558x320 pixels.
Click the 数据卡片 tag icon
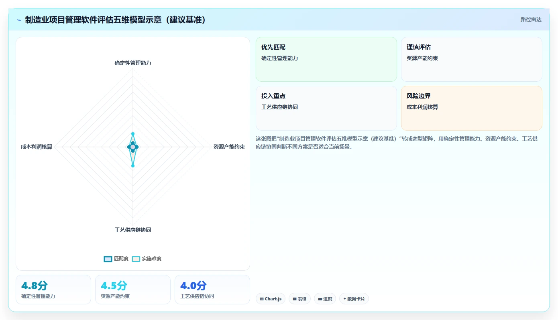click(345, 299)
